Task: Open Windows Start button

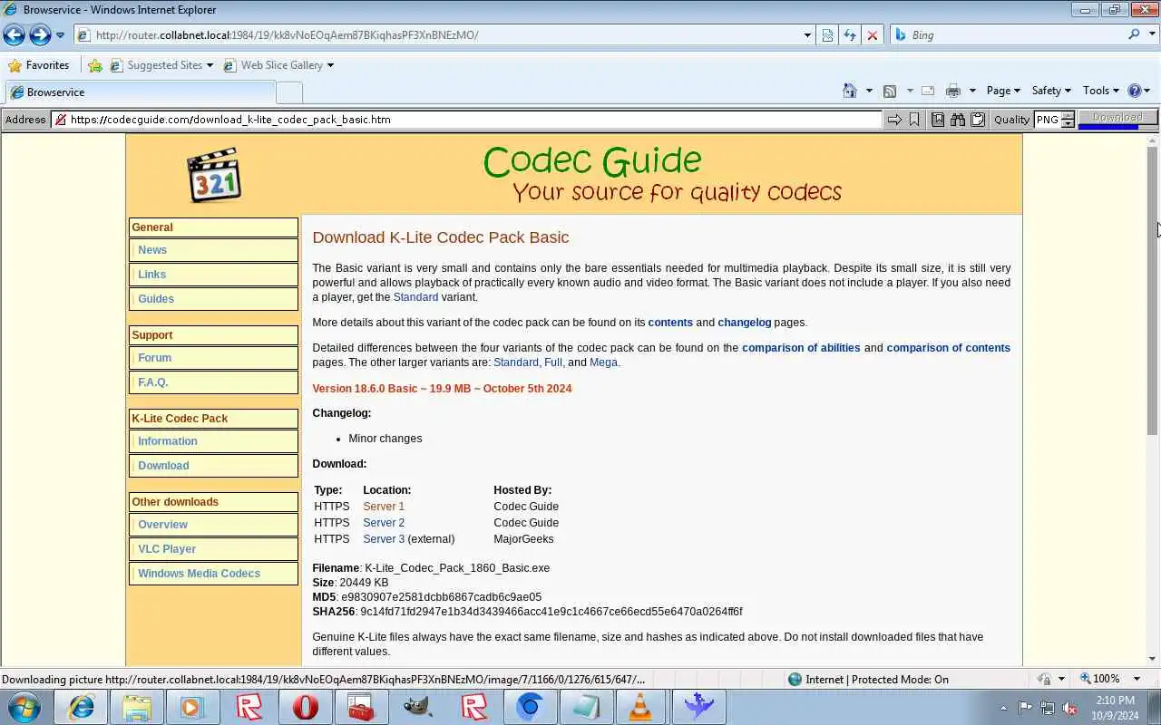Action: pos(24,707)
